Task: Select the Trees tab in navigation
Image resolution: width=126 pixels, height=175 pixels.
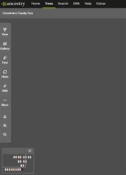Action: click(49, 3)
